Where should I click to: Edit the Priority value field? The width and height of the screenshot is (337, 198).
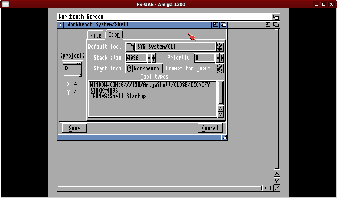point(204,58)
